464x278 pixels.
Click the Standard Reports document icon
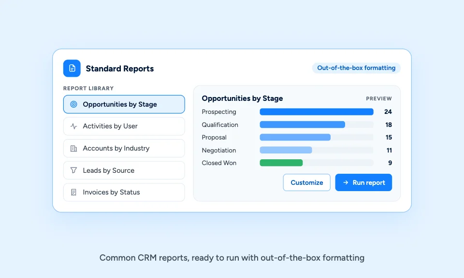[x=72, y=68]
